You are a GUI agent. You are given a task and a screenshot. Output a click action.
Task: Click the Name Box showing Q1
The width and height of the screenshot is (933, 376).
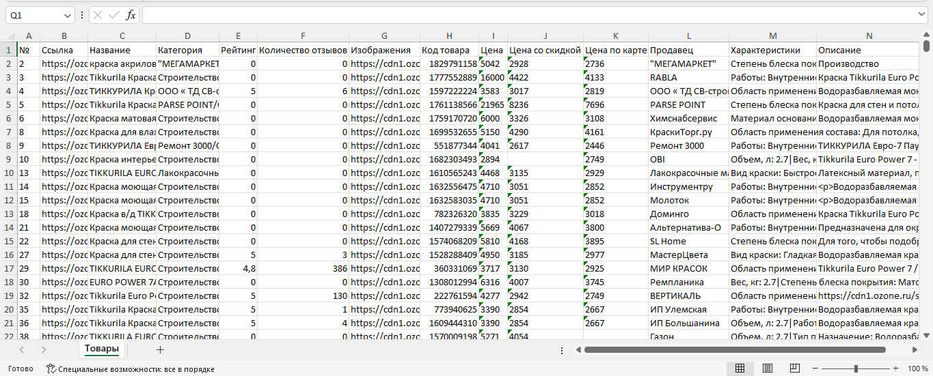[34, 15]
